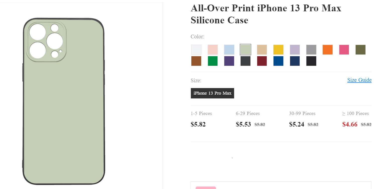379x189 pixels.
Task: Select the yellow color swatch
Action: (278, 50)
